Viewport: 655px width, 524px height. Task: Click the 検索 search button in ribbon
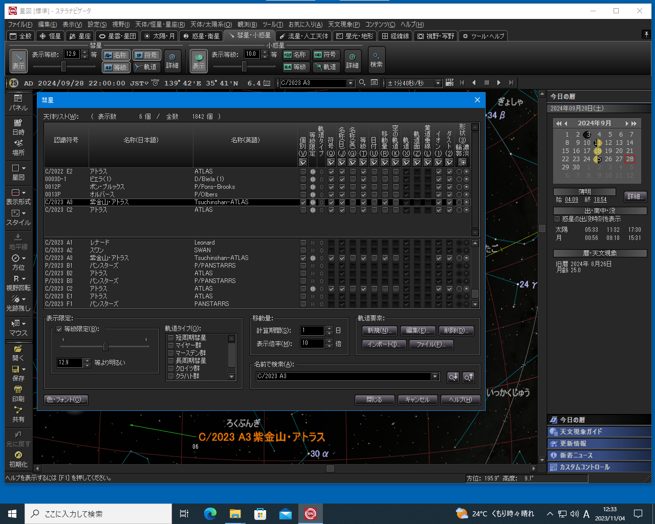[x=376, y=59]
